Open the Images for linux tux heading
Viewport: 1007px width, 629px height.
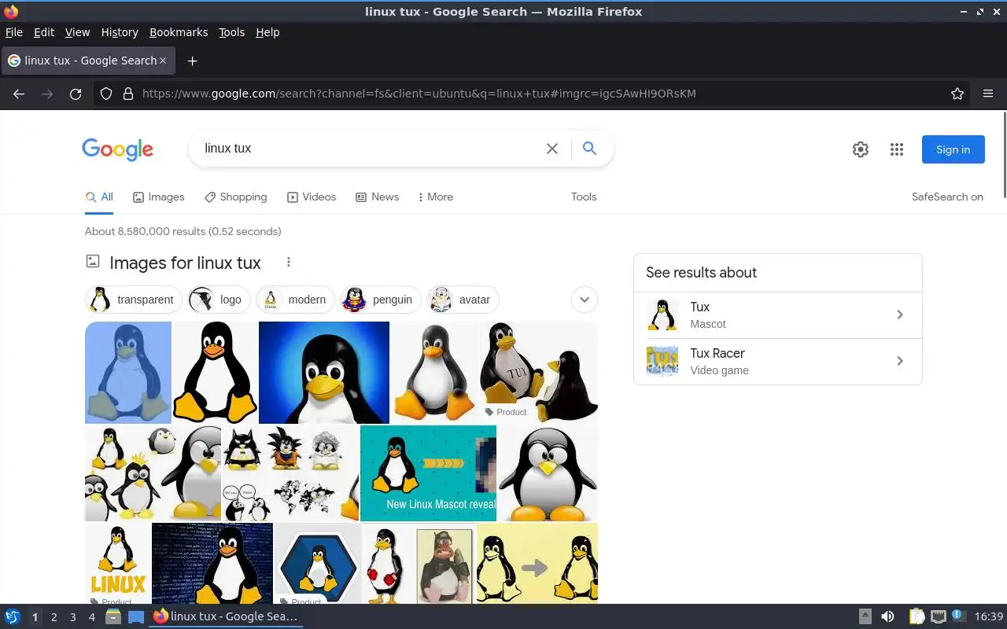tap(185, 263)
